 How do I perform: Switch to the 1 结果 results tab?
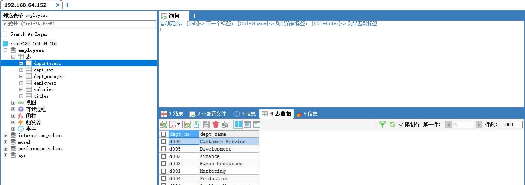coord(172,114)
